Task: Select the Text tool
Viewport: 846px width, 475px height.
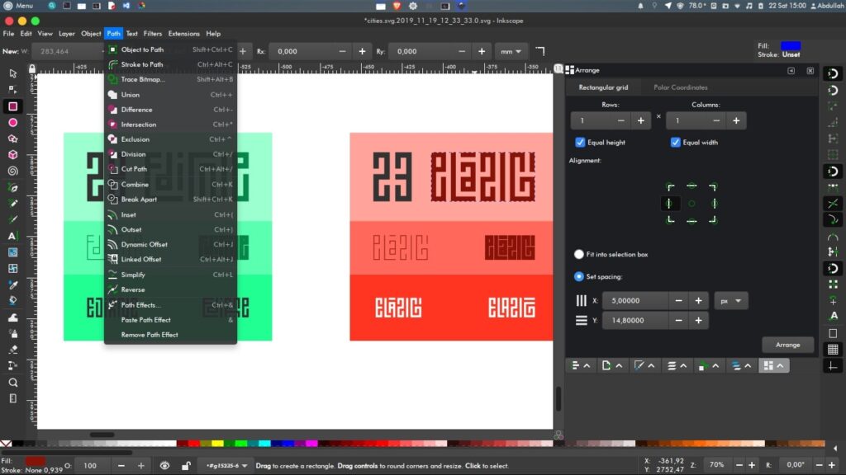Action: tap(12, 235)
